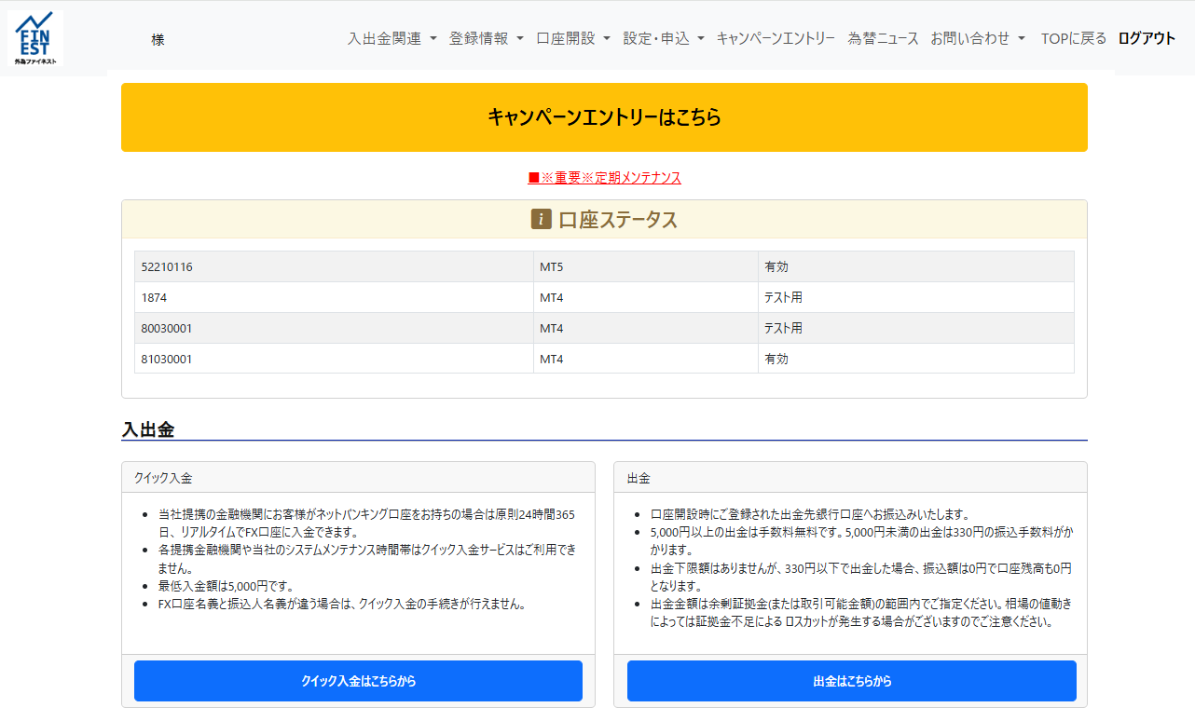The image size is (1195, 721).
Task: Open 為替ニュース from the navigation bar
Action: point(883,38)
